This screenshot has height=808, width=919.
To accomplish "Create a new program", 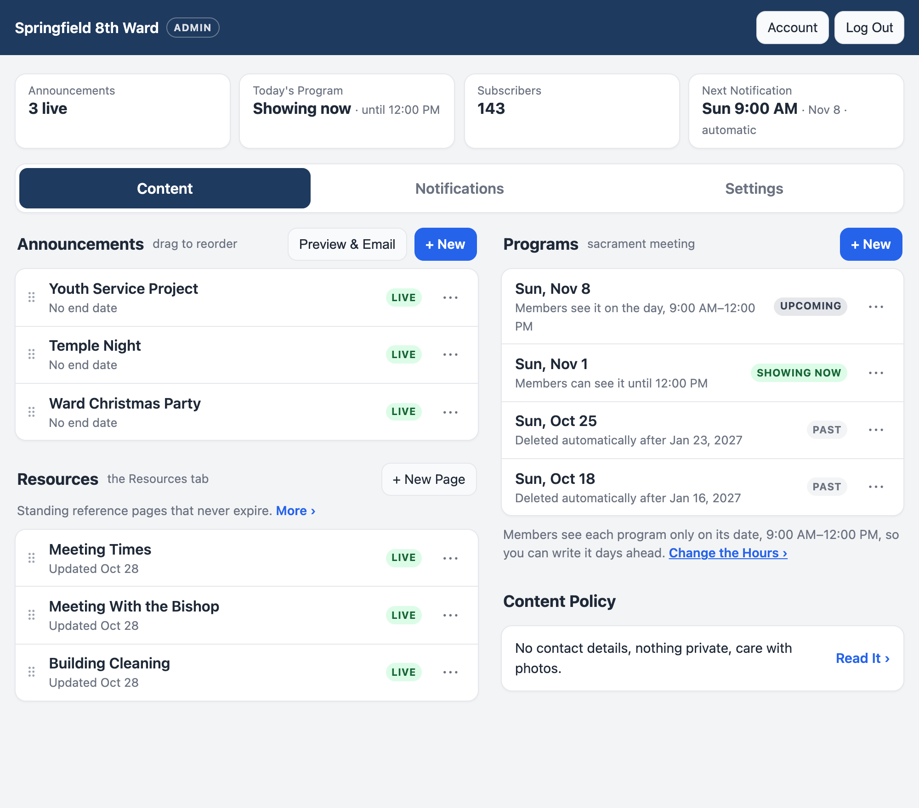I will (x=871, y=244).
